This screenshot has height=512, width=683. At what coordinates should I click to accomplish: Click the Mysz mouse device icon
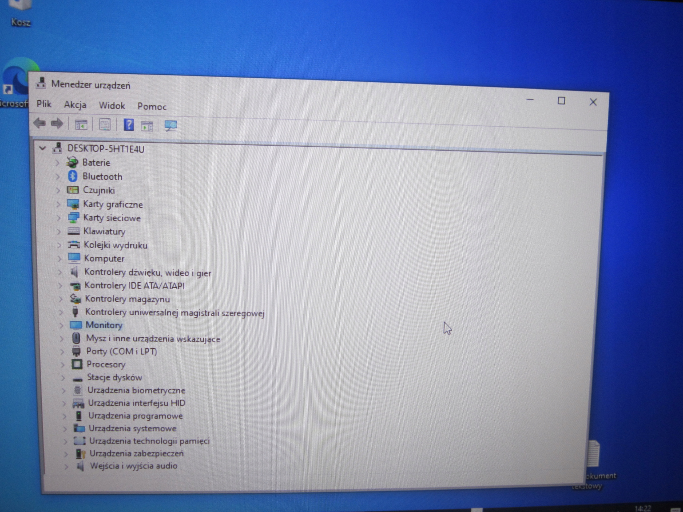point(76,338)
